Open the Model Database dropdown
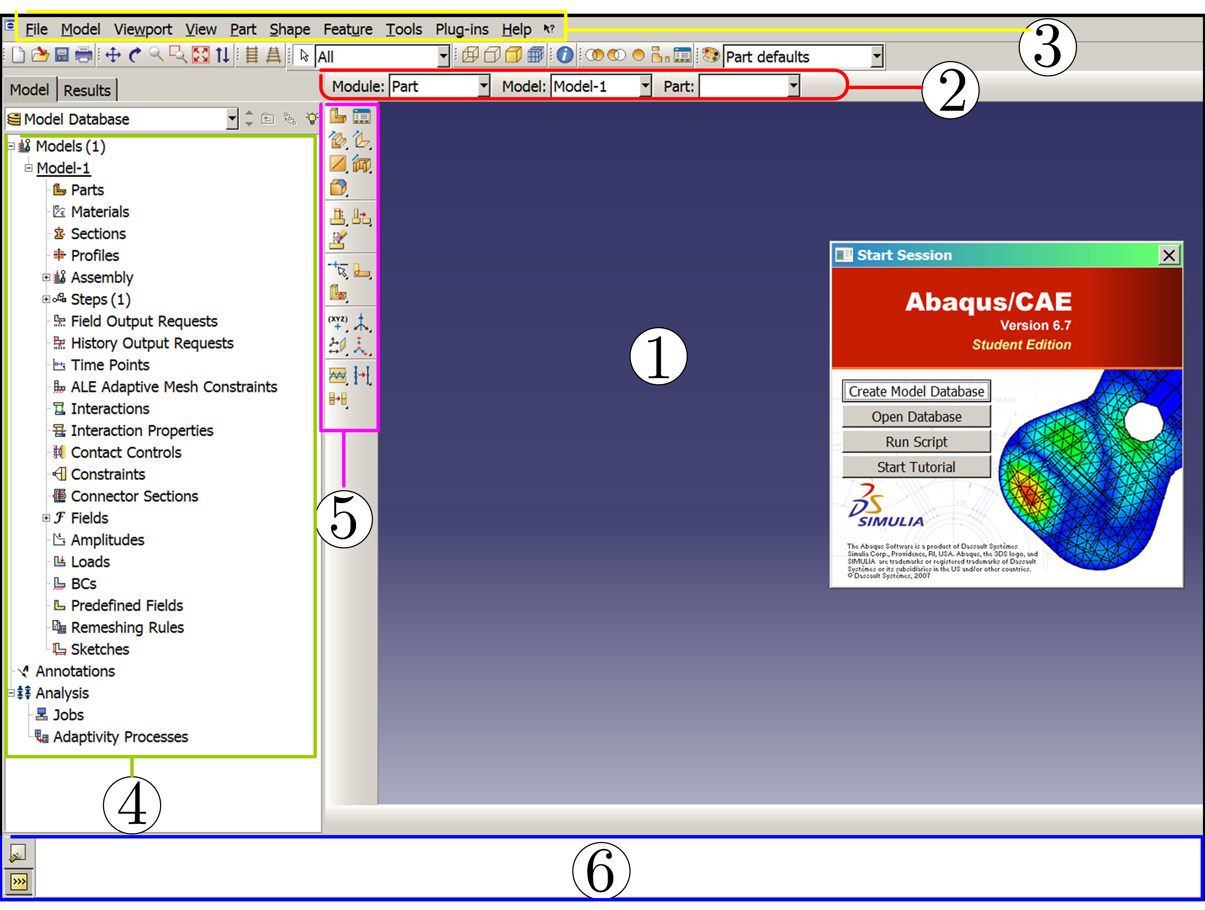Screen dimensions: 1205x910 (122, 119)
